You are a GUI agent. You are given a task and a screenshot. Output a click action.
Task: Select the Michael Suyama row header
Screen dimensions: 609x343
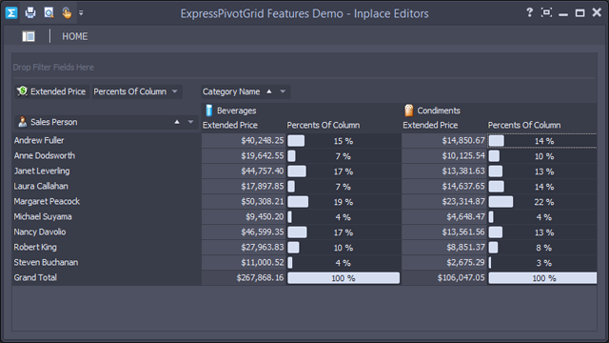[x=107, y=216]
